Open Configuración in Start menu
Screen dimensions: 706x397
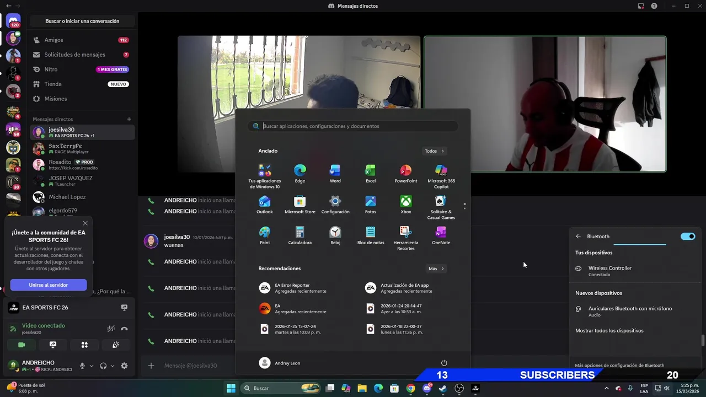pos(335,205)
